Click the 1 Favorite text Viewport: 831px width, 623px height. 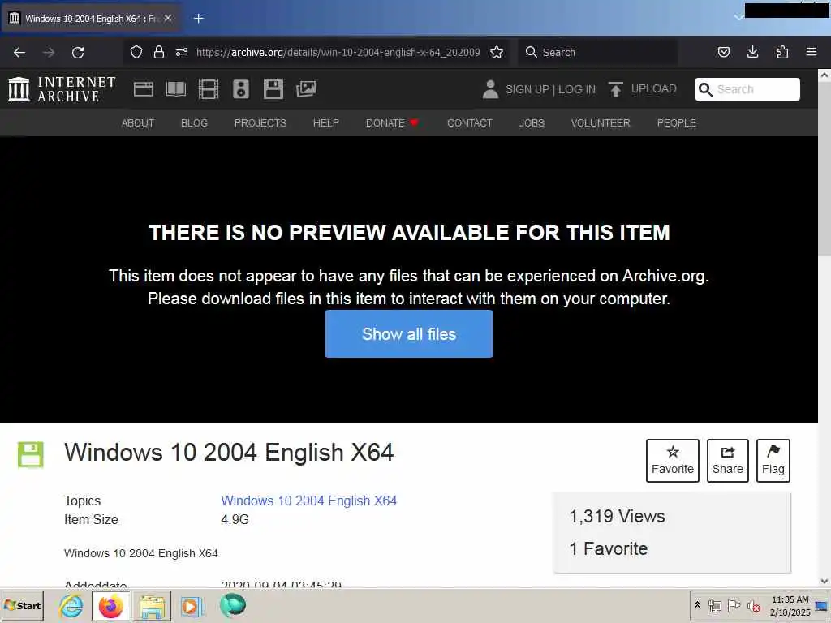pyautogui.click(x=609, y=548)
